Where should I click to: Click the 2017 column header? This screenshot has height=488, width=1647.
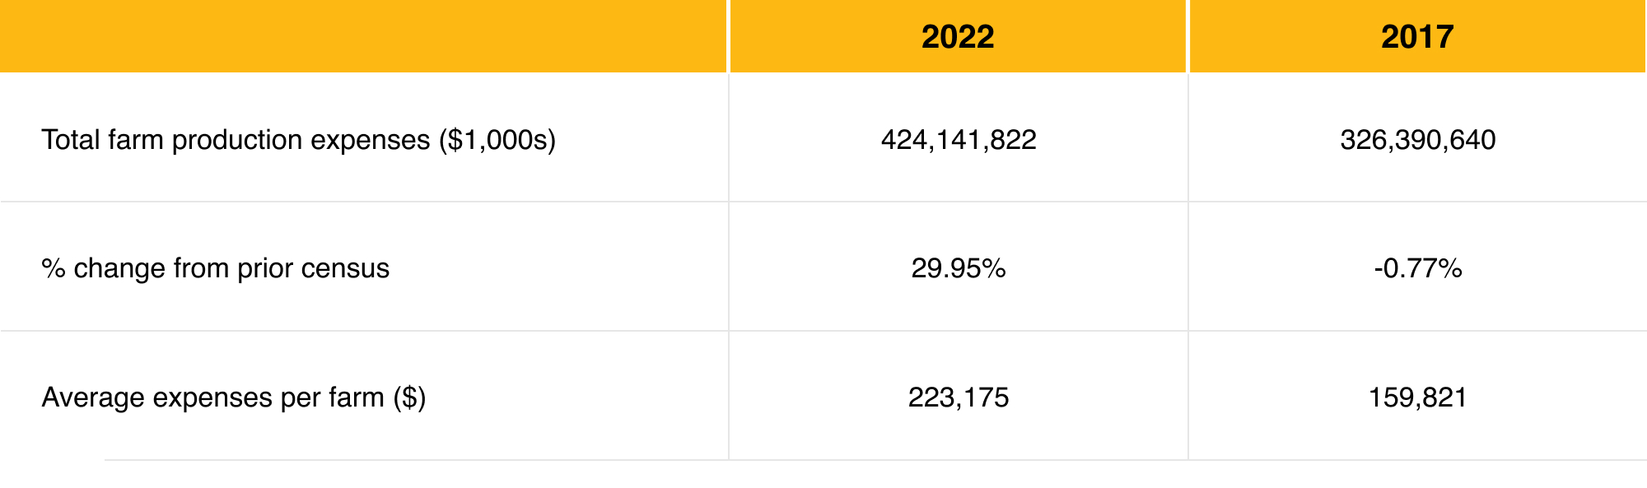point(1417,37)
